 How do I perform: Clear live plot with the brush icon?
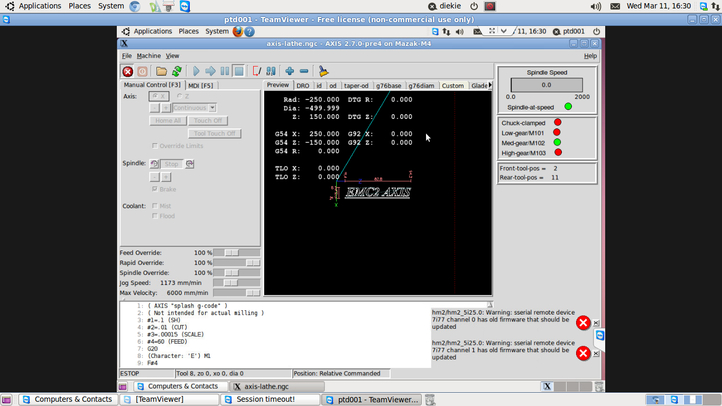[x=323, y=71]
